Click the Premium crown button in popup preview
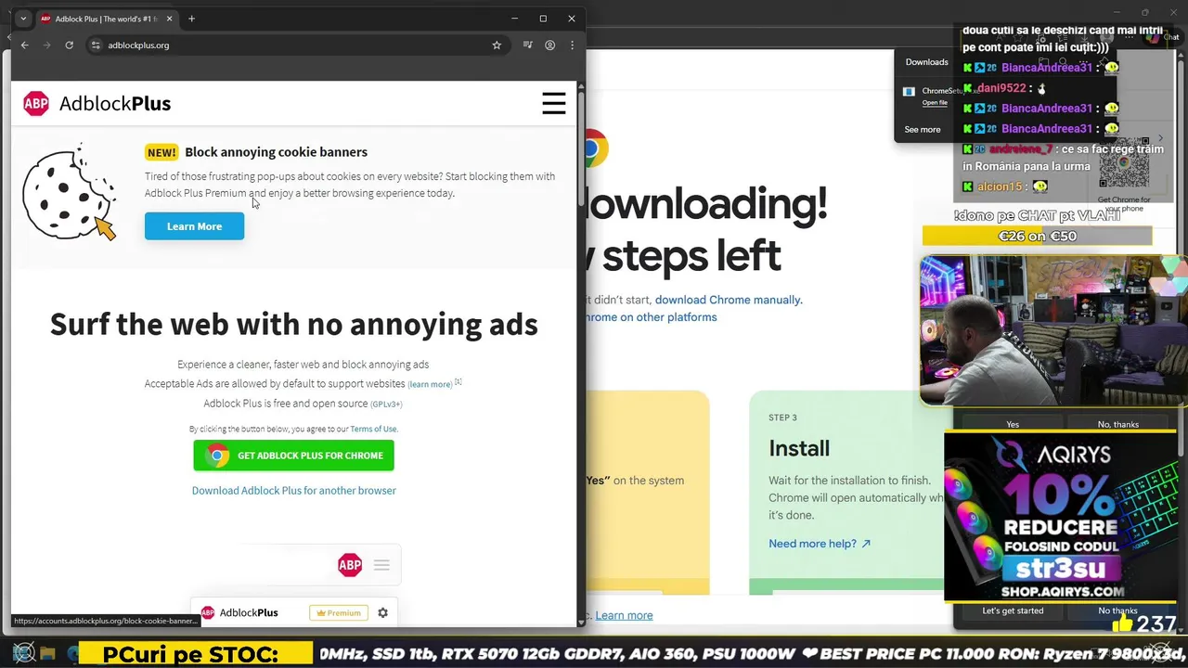 coord(338,612)
